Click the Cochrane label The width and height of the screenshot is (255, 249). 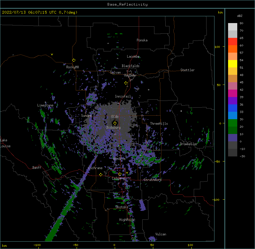tap(95, 168)
